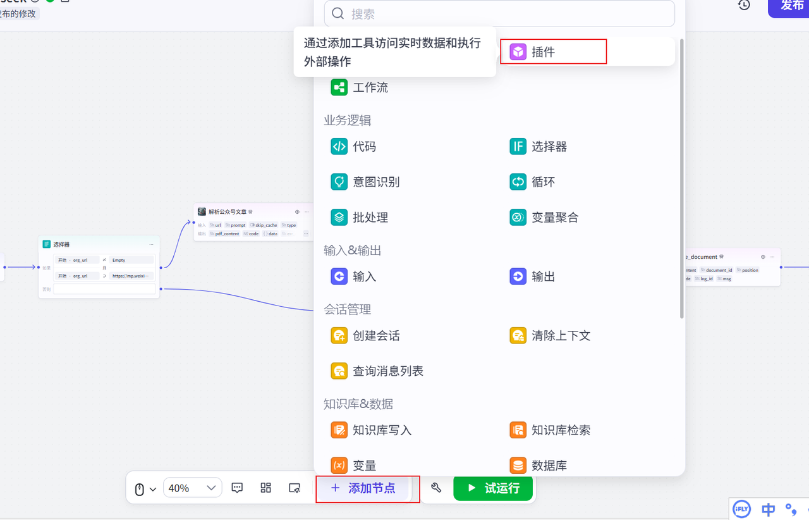Click the 搜索 search field in node panel
This screenshot has width=809, height=520.
[499, 14]
